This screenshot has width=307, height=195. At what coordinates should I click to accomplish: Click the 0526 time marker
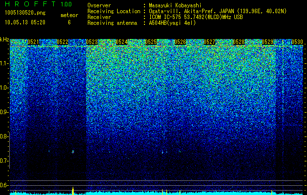click(180, 42)
